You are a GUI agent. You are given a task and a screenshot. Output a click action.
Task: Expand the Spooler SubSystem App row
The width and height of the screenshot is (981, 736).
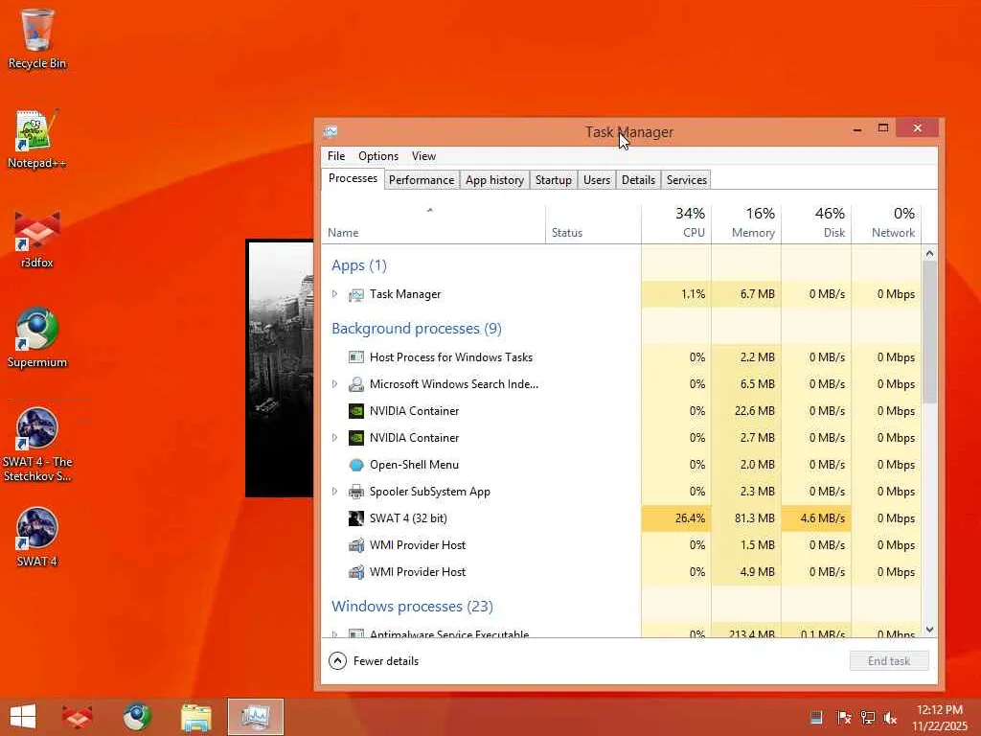[x=334, y=492]
